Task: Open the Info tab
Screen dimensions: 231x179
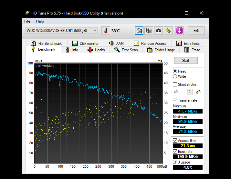Action: (x=72, y=50)
